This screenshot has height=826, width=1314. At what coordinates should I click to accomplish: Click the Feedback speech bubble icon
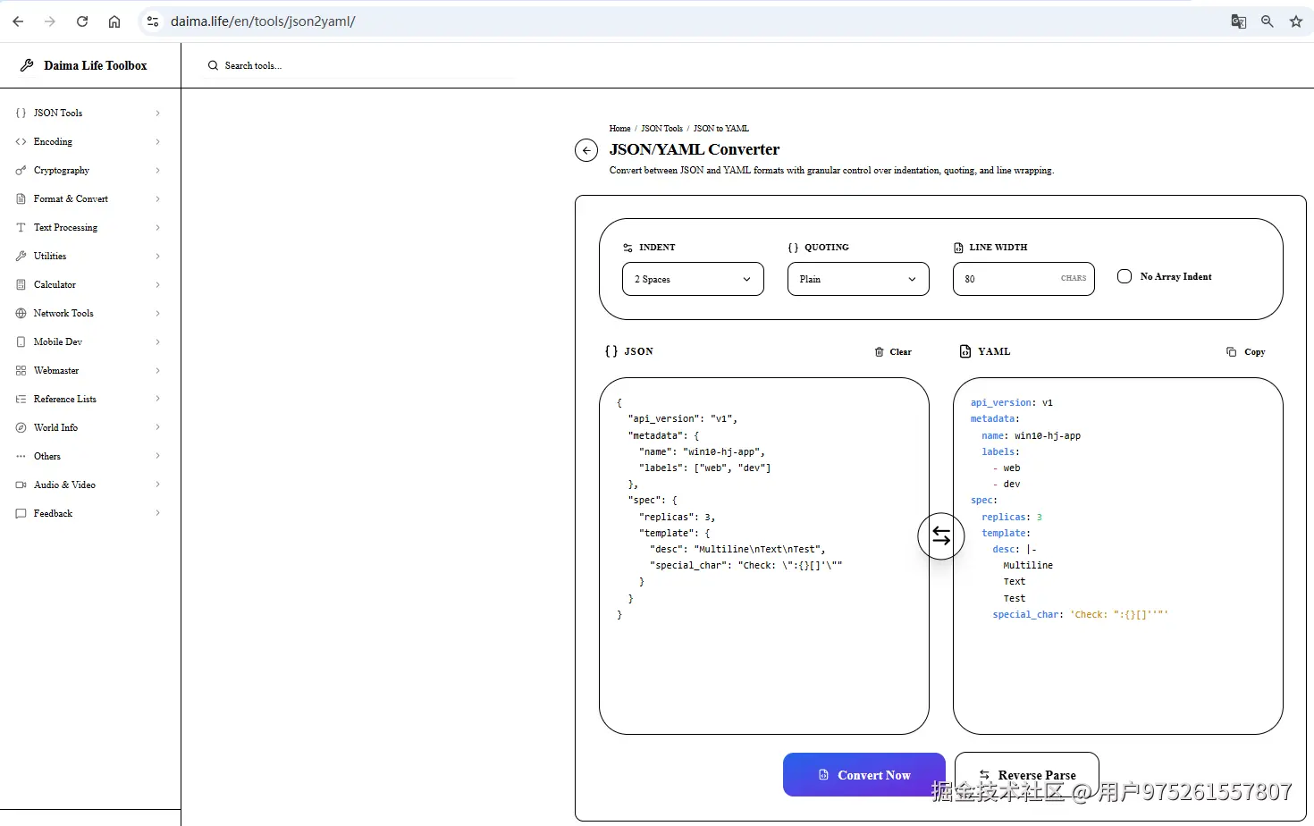pos(21,513)
